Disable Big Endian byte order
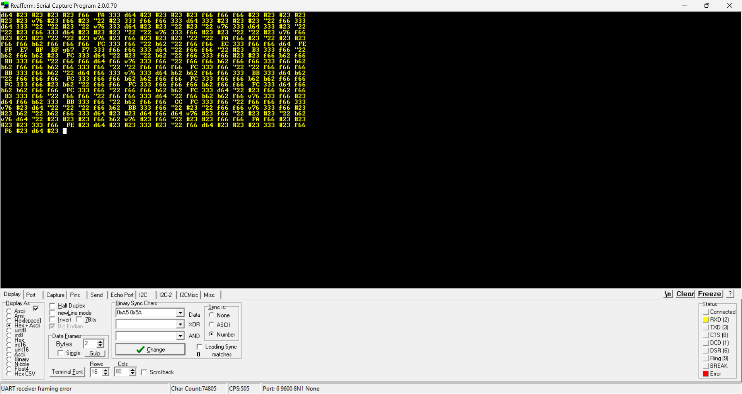 [x=53, y=326]
